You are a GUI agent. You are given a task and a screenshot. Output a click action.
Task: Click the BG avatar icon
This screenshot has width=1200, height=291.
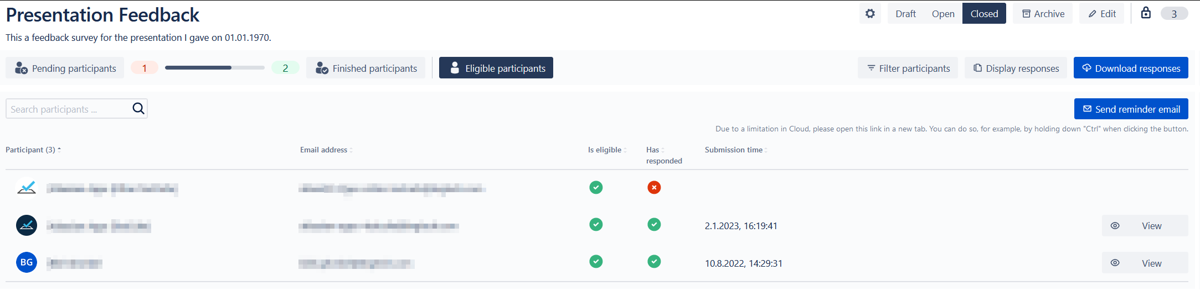[27, 262]
